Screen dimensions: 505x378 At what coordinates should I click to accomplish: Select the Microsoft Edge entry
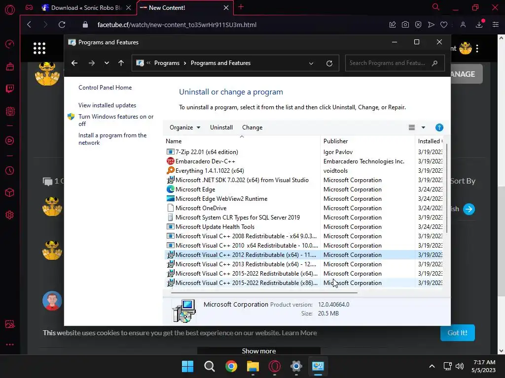click(303, 189)
